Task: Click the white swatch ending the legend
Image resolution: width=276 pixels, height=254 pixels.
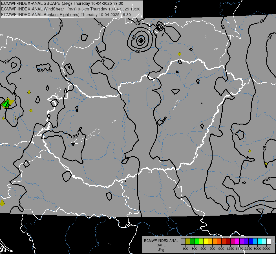Action: point(269,241)
